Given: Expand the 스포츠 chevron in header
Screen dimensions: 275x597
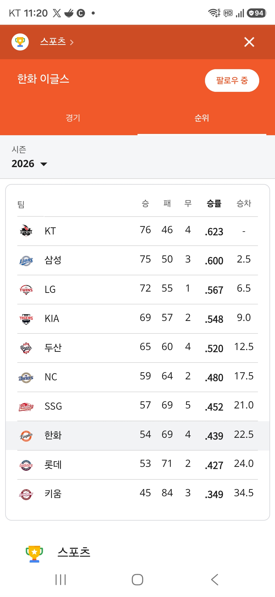Looking at the screenshot, I should 72,42.
